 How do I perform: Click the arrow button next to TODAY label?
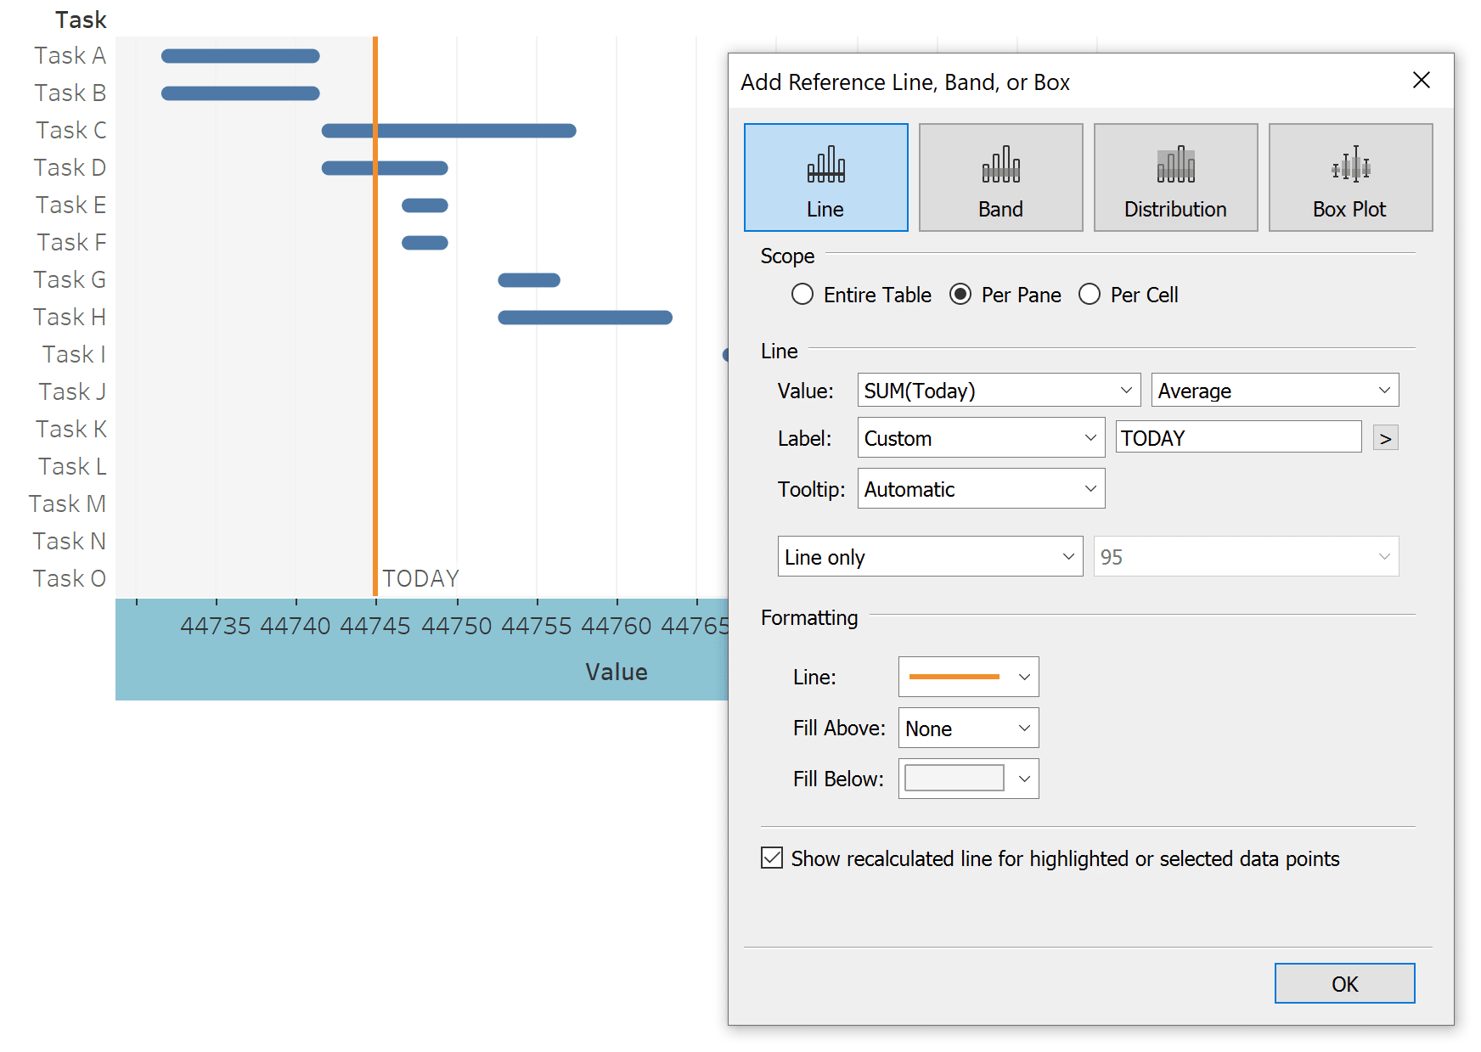coord(1384,437)
